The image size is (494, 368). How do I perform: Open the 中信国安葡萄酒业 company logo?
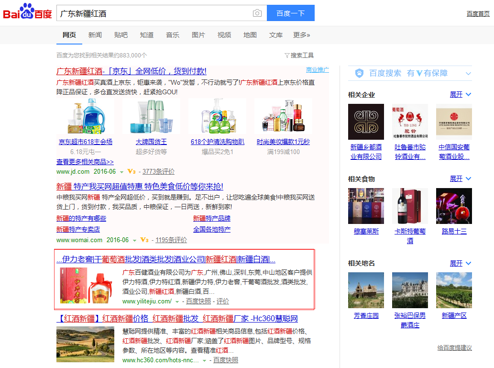[454, 122]
